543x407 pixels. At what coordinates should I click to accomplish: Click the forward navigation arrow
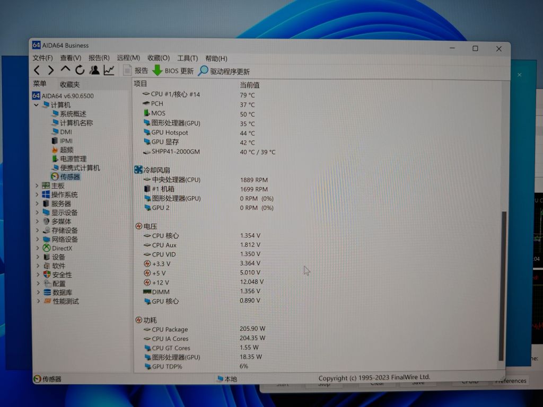[50, 70]
